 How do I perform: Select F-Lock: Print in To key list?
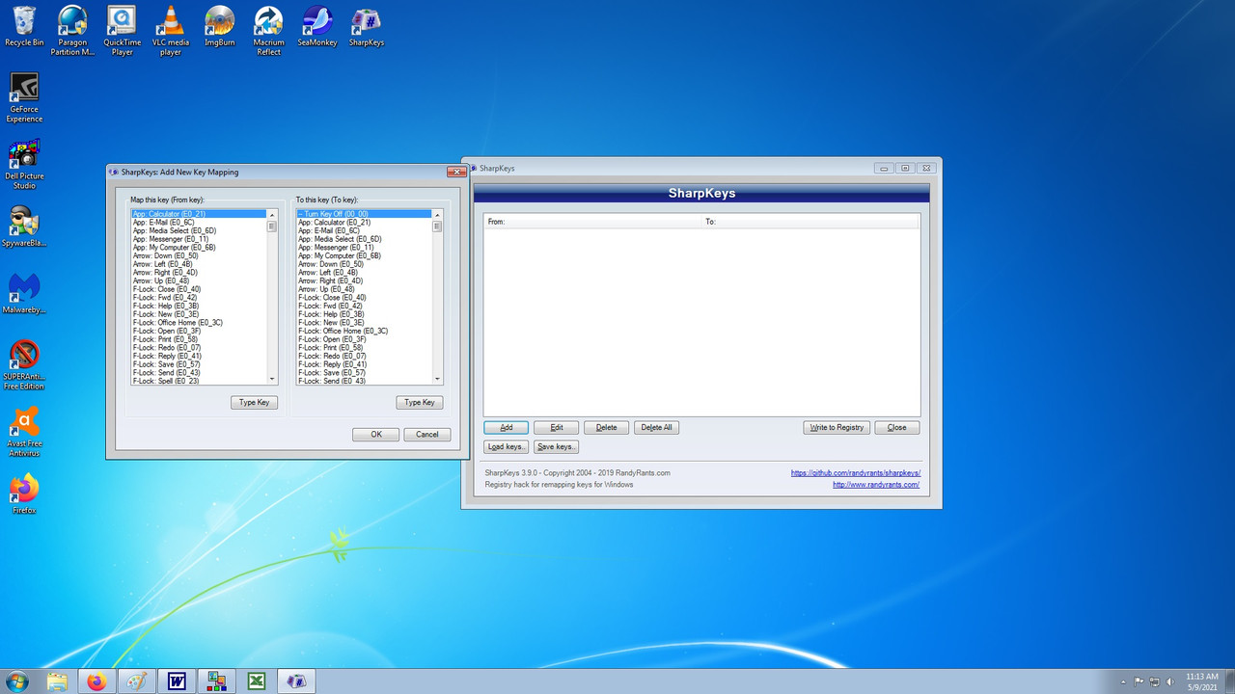[x=364, y=347]
